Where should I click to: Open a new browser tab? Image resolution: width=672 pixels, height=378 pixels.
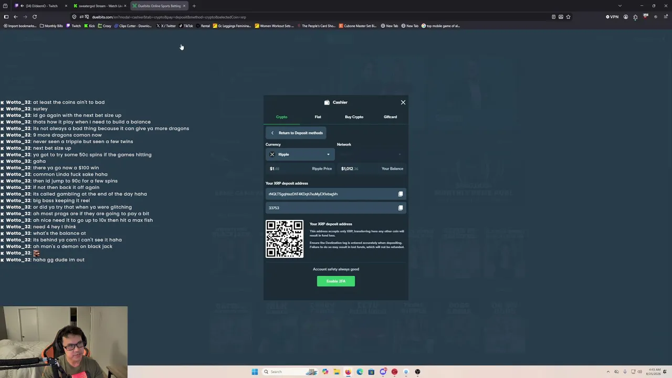(x=194, y=6)
